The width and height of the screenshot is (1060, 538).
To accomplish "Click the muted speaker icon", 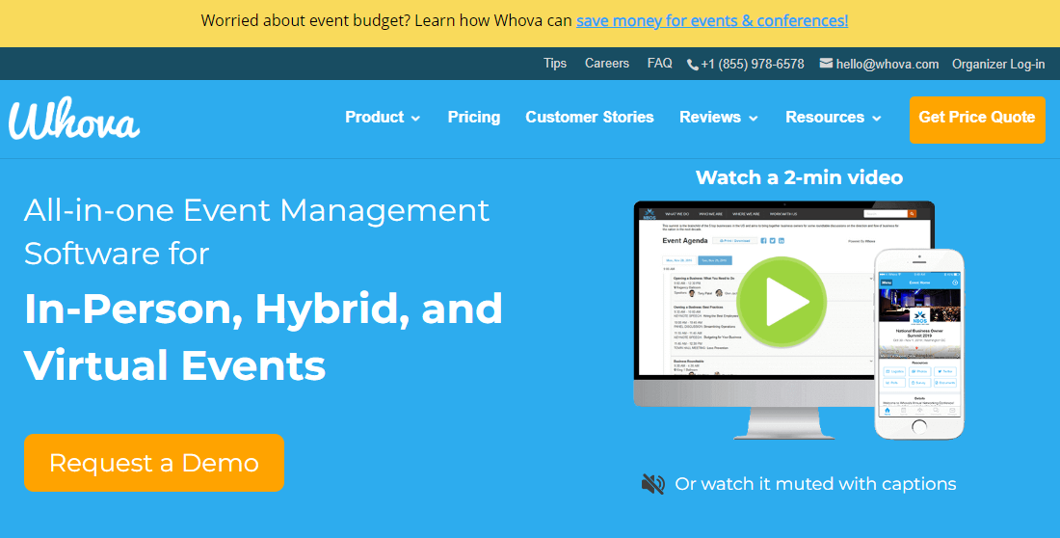I will click(x=653, y=484).
